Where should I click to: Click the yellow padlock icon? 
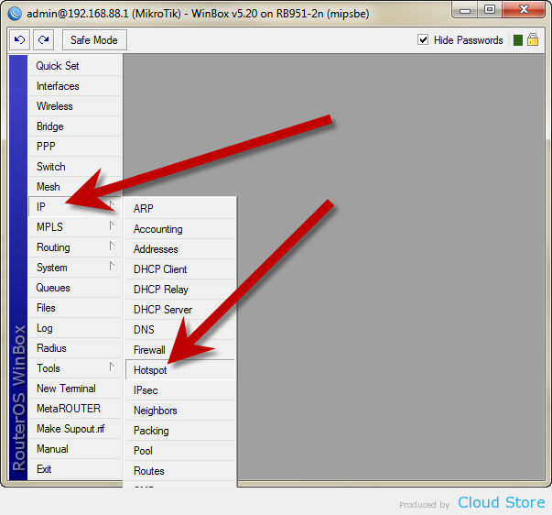point(533,39)
